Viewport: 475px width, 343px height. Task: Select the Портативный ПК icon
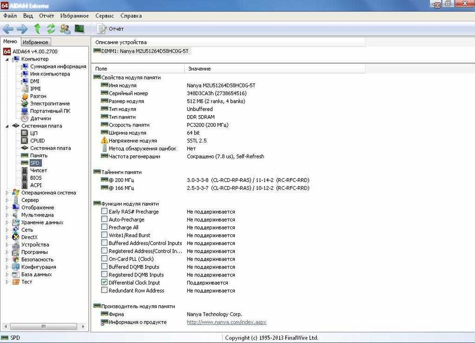(25, 111)
